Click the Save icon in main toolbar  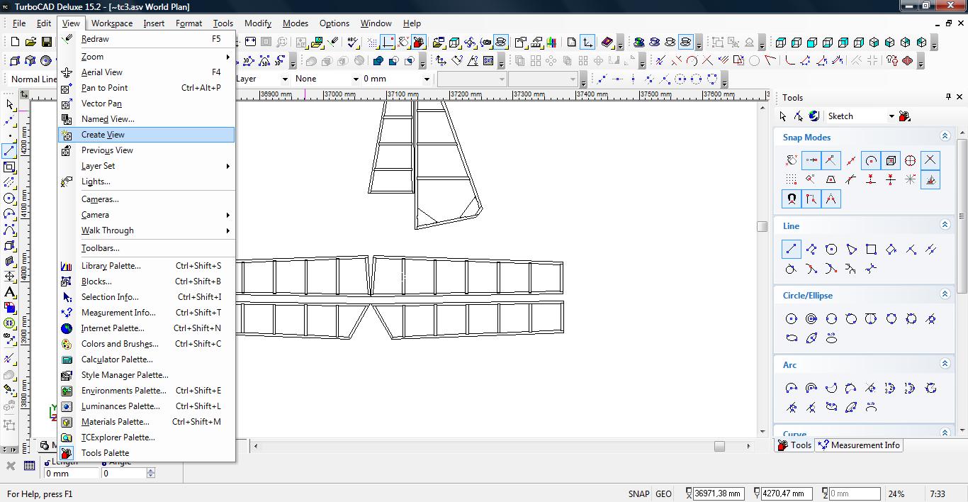[47, 43]
